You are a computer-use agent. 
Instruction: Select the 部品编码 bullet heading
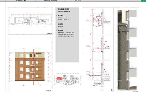point(61,16)
